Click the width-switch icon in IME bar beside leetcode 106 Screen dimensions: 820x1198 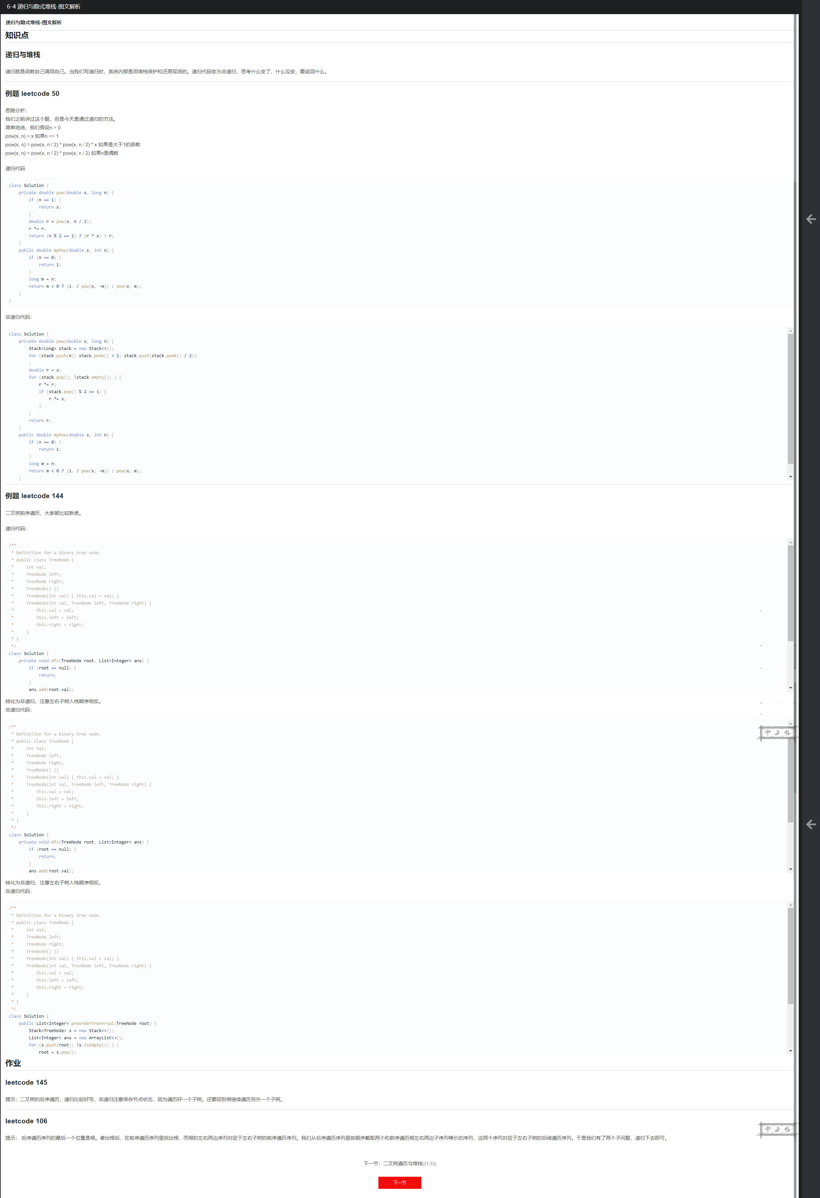point(787,1129)
